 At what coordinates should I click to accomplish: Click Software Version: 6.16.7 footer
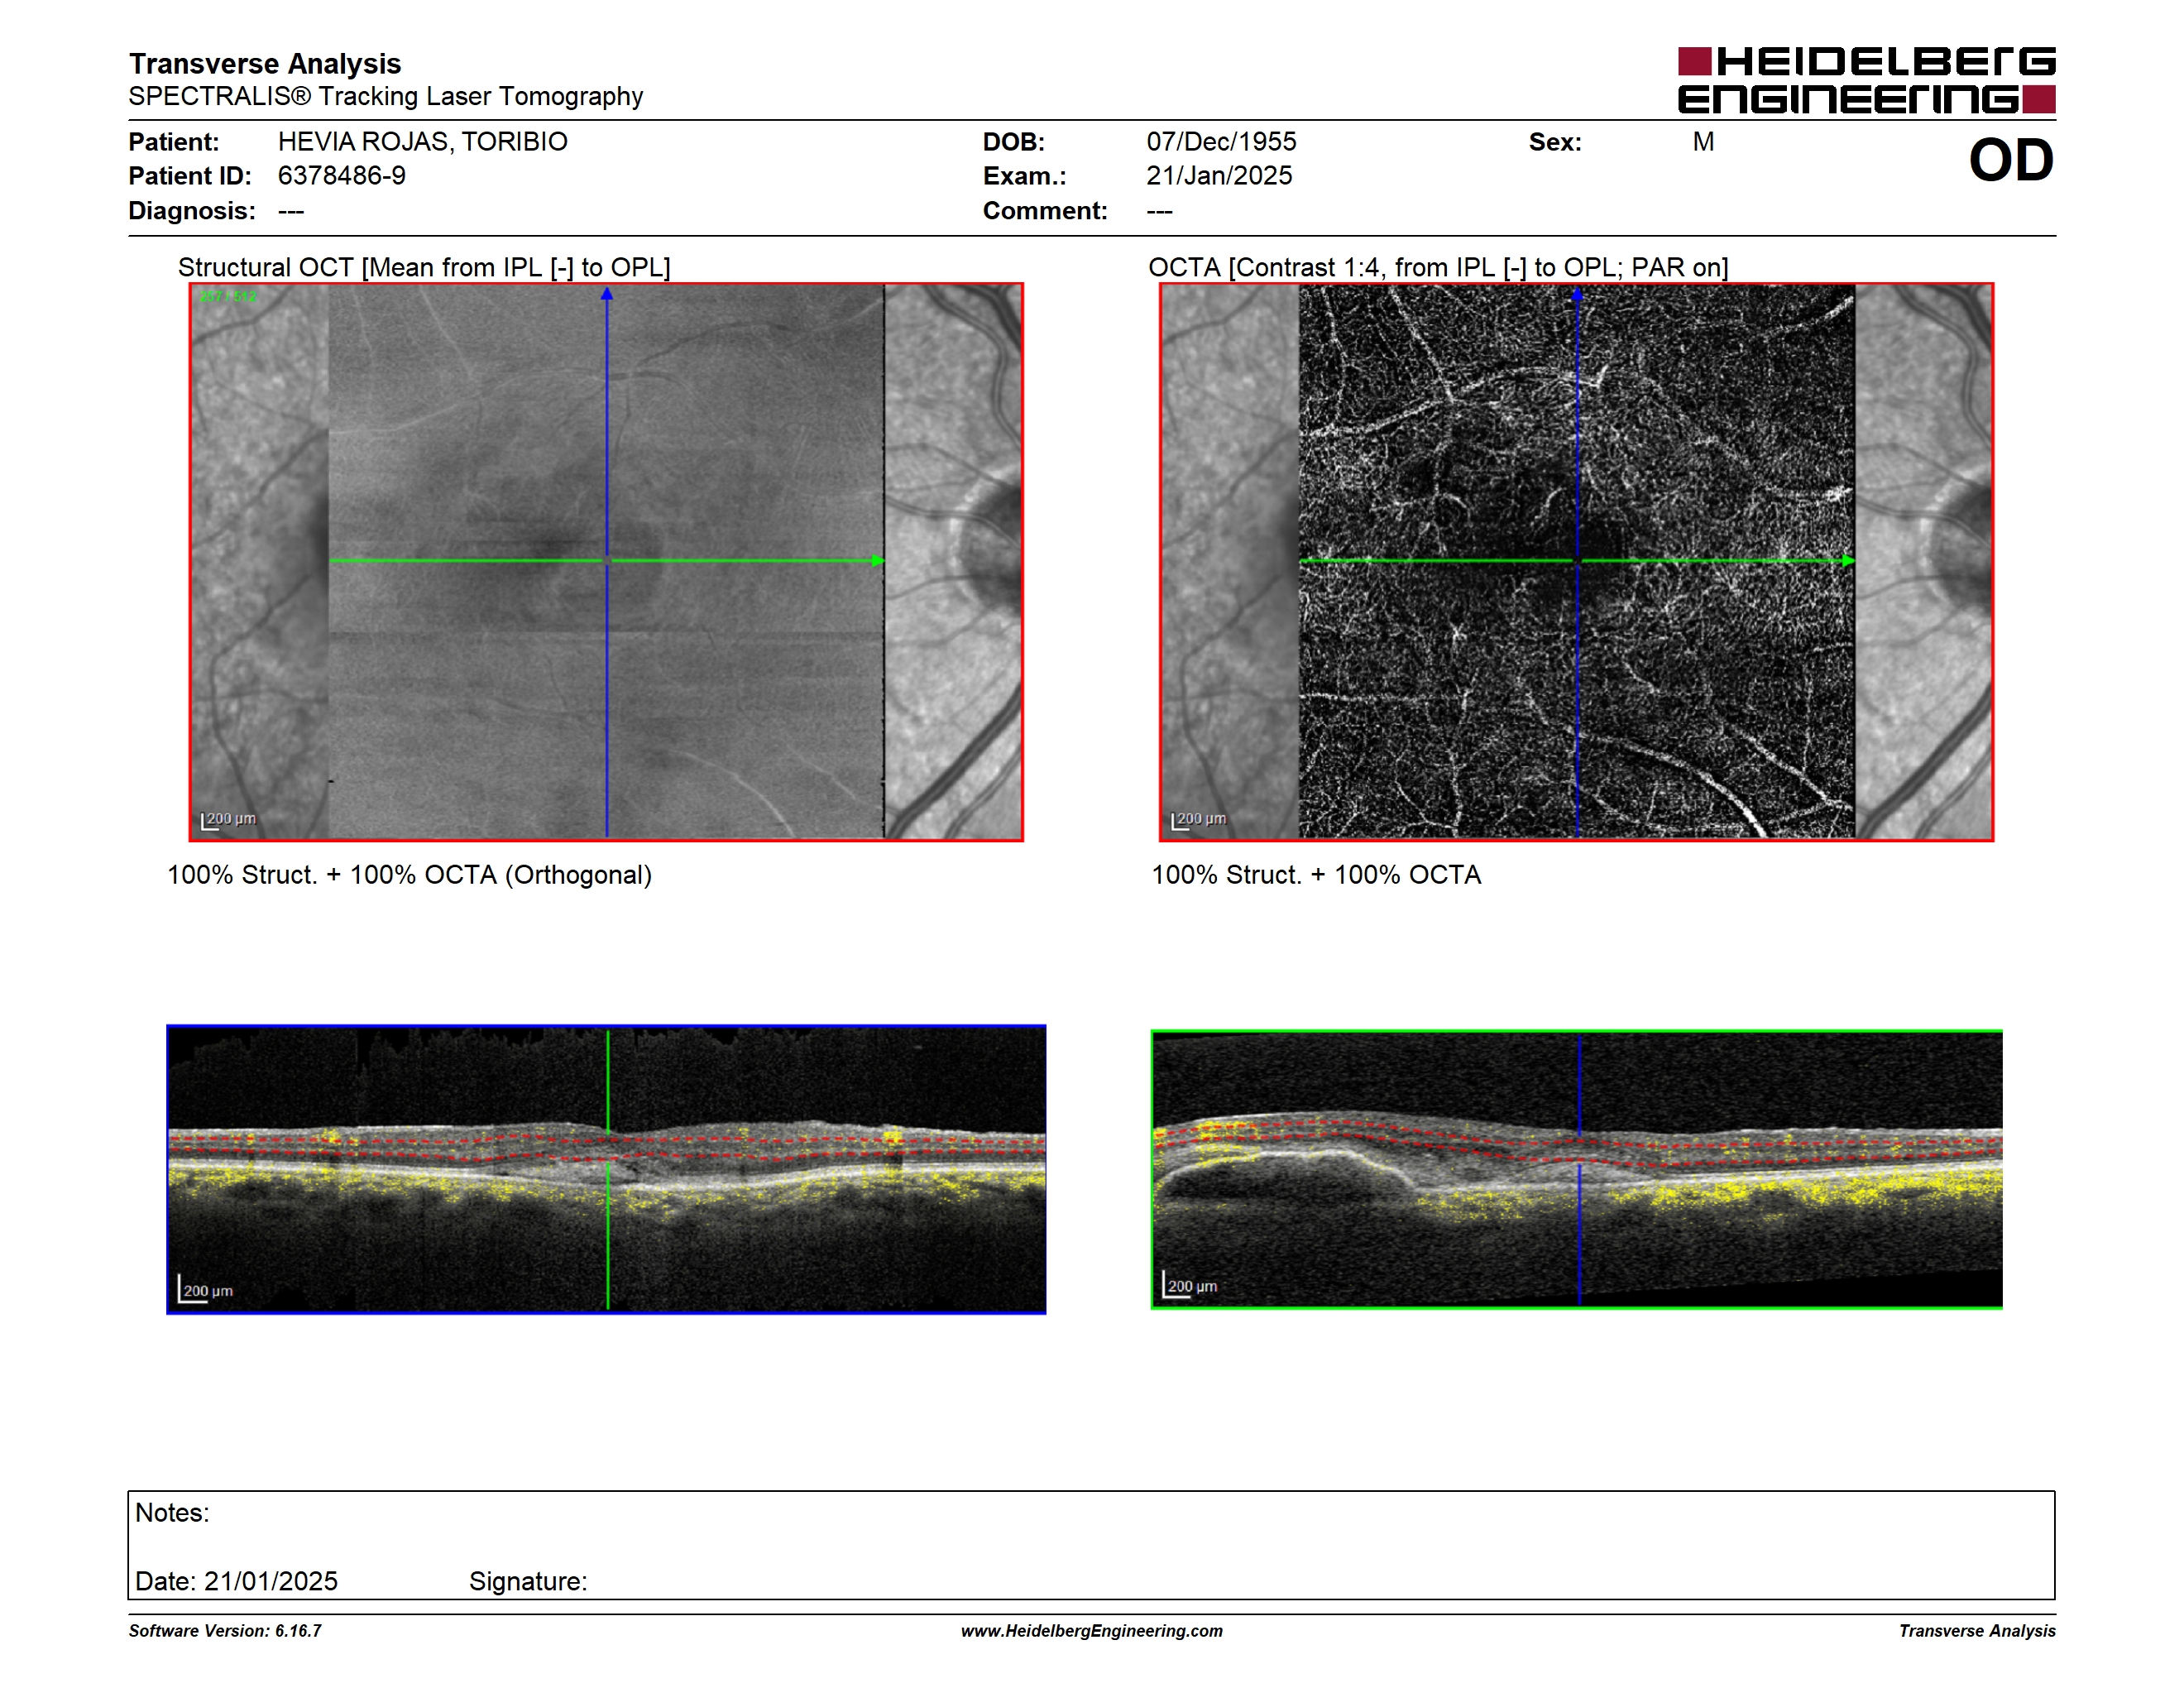click(x=225, y=1631)
